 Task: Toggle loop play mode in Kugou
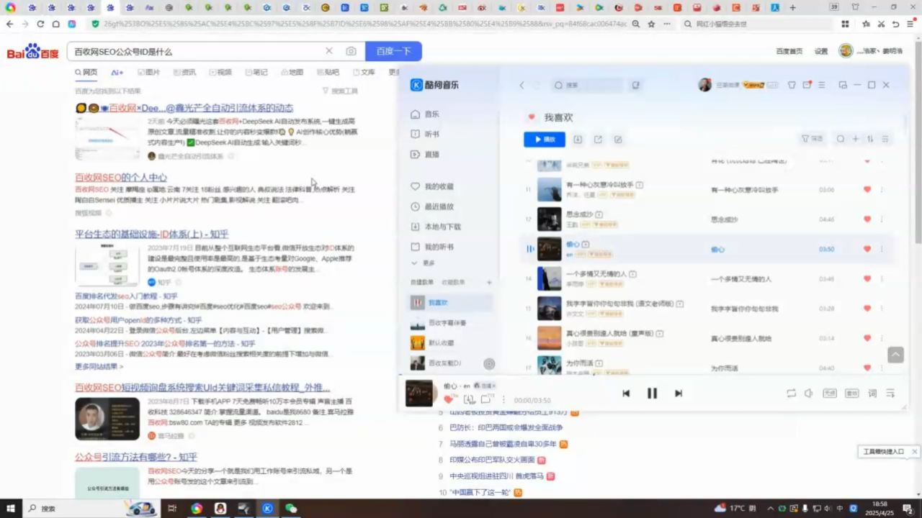click(791, 394)
